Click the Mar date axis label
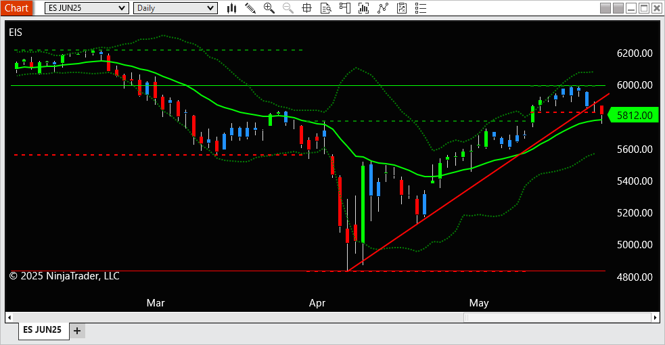Image resolution: width=665 pixels, height=345 pixels. pos(156,303)
